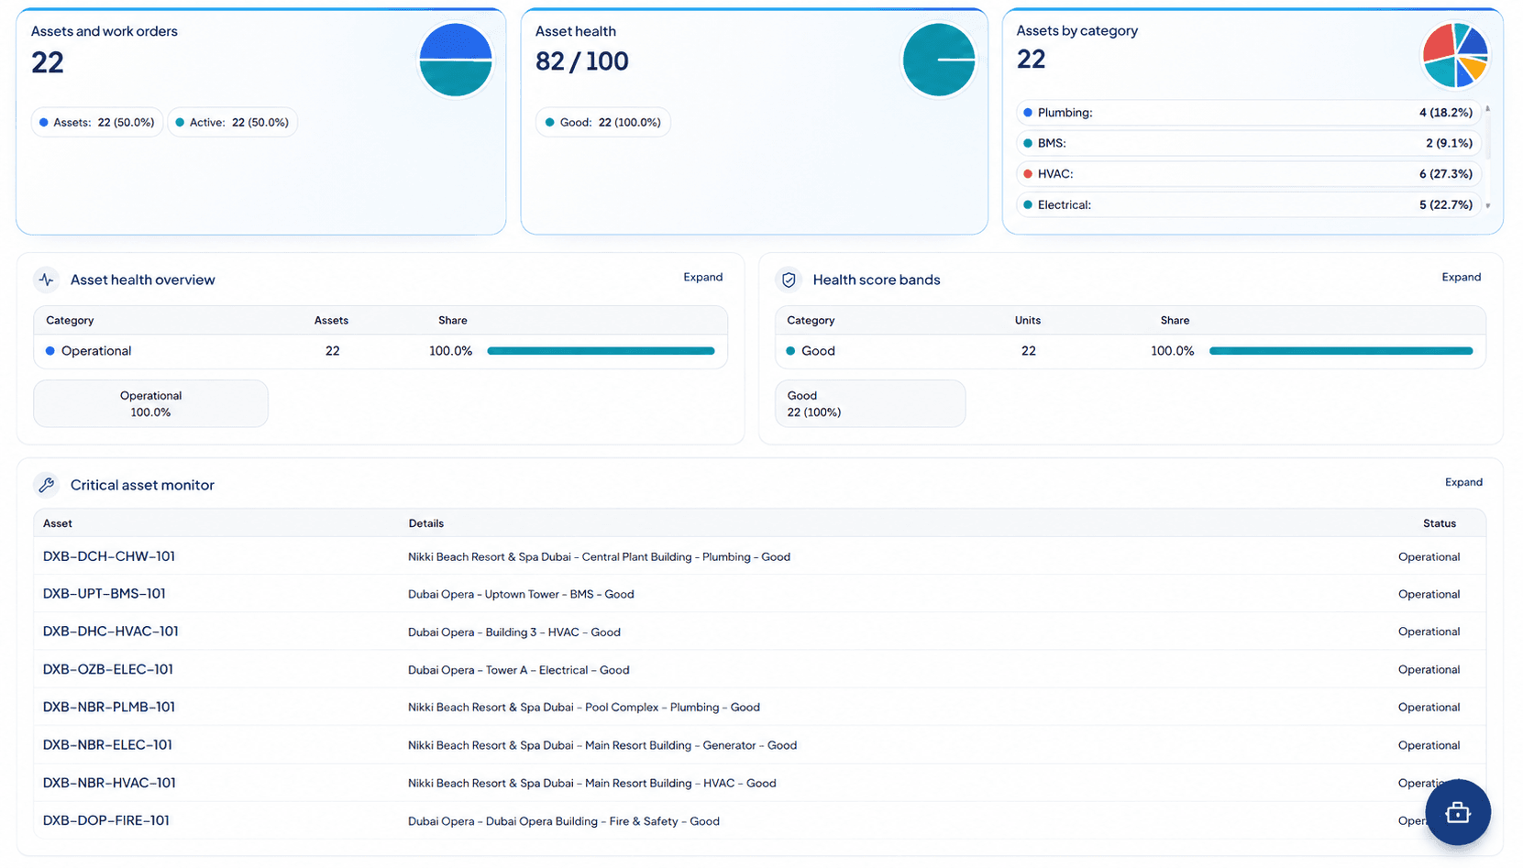Click the toolbox floating action button
Screen dimensions: 1523x868
point(1457,812)
